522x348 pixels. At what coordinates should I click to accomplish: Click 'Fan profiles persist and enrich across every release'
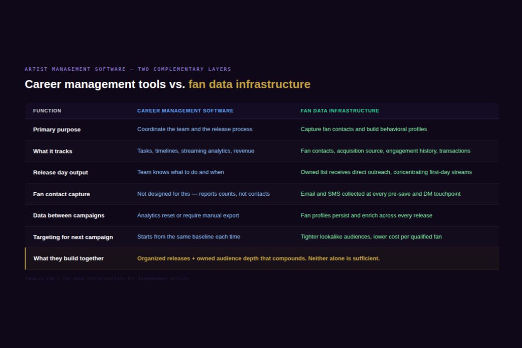click(366, 216)
